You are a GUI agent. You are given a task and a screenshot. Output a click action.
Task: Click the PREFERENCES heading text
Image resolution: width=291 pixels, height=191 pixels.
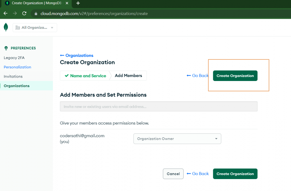click(23, 48)
